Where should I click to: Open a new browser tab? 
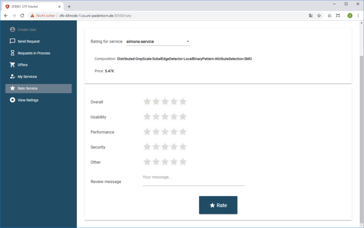69,6
